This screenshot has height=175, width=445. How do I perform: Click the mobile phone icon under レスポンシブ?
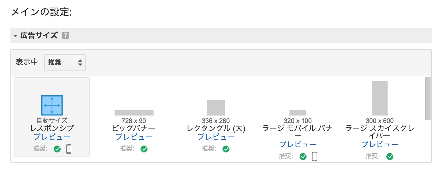pos(68,149)
